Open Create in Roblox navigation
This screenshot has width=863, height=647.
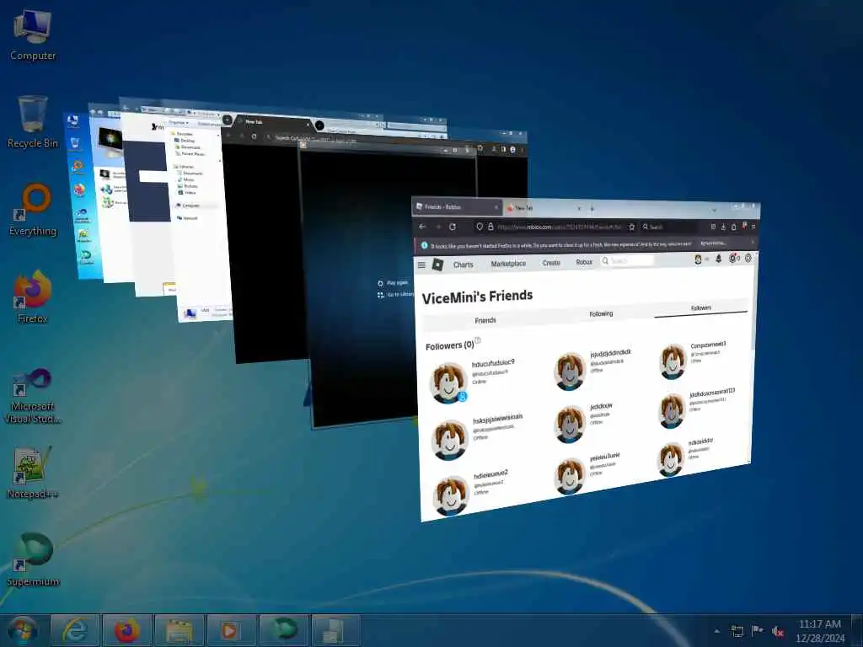tap(551, 263)
